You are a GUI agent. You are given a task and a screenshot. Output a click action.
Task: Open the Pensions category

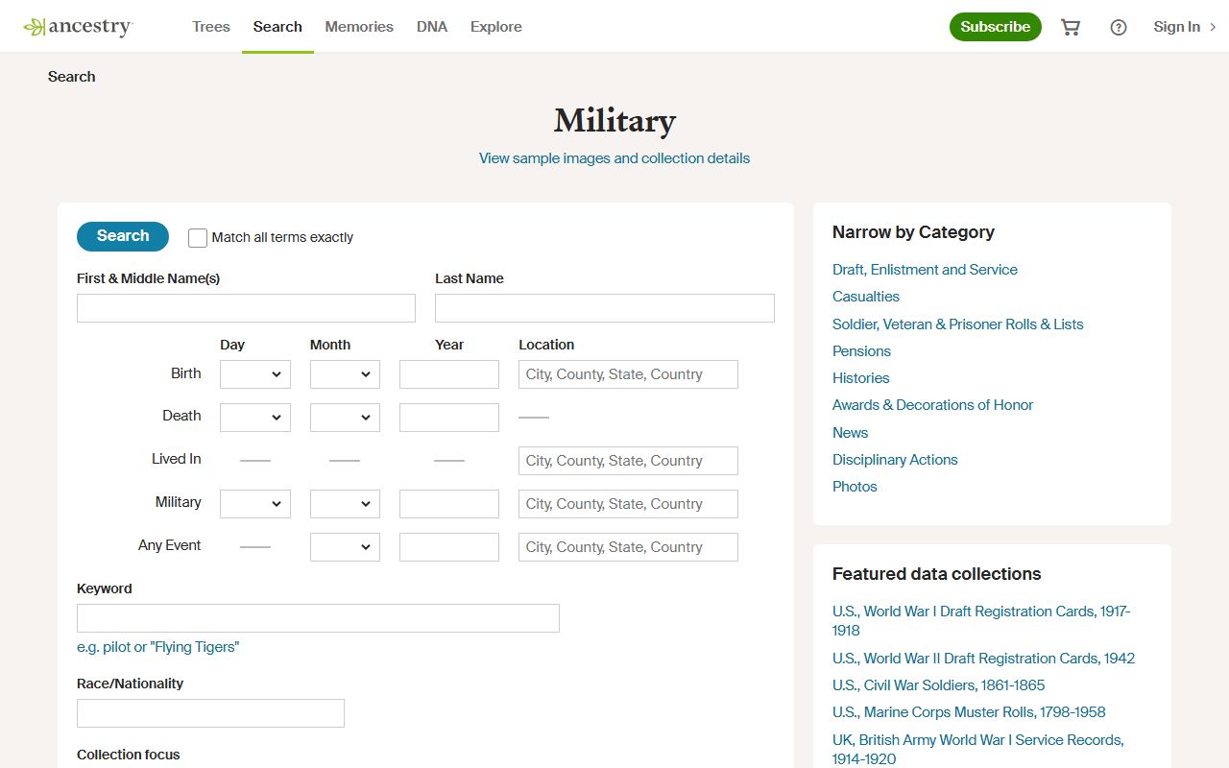(861, 351)
